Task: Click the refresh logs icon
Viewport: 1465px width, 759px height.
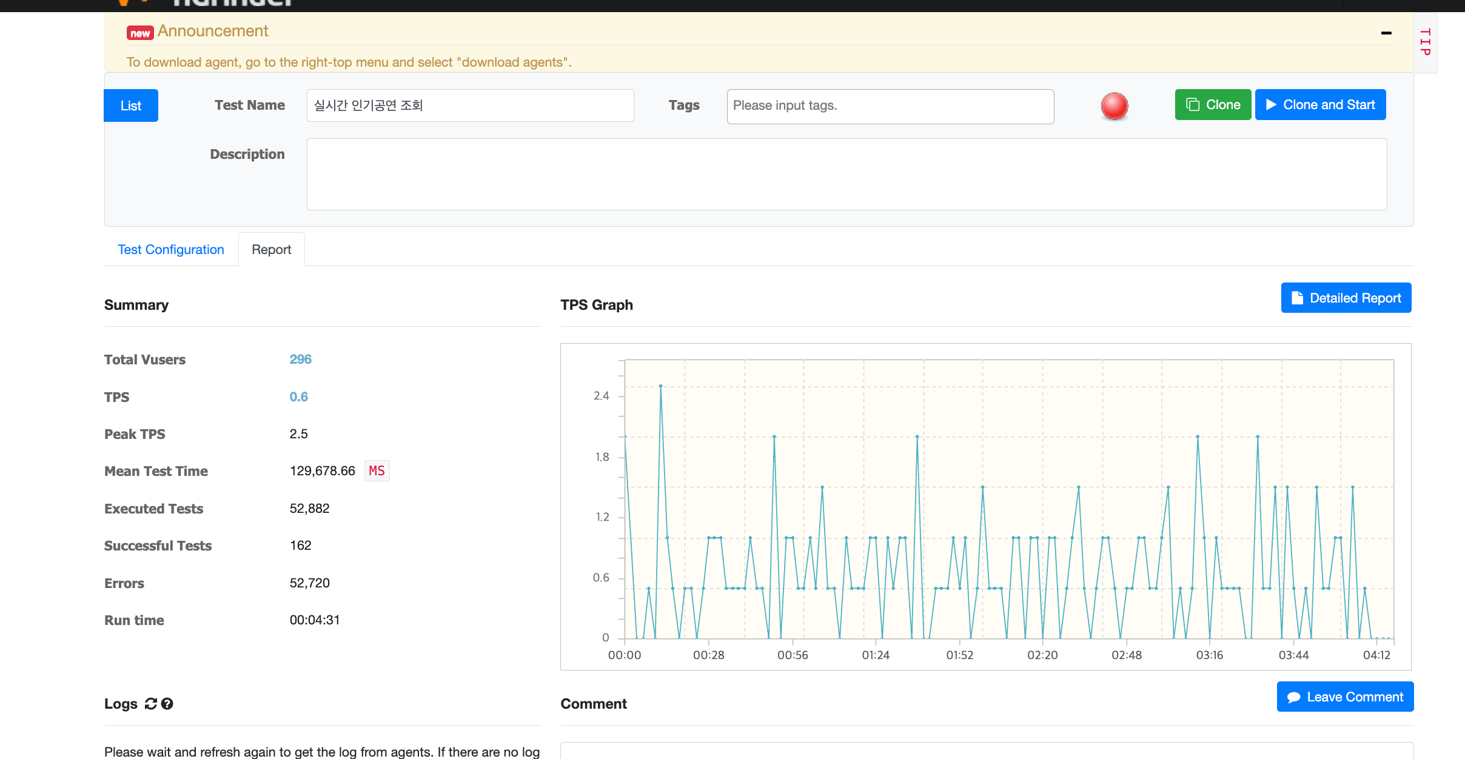Action: click(x=150, y=703)
